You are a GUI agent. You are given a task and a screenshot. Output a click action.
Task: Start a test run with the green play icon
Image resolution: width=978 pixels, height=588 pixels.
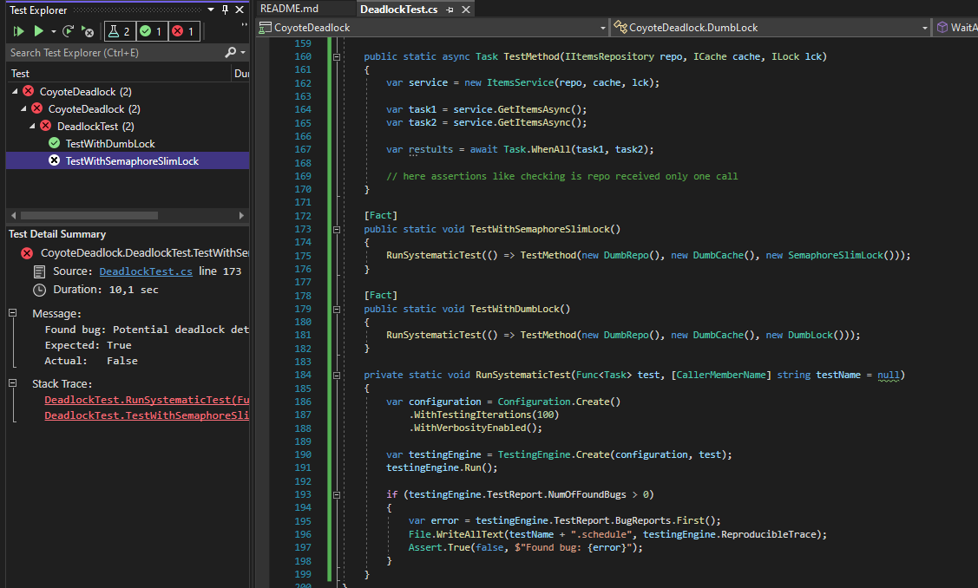pyautogui.click(x=39, y=30)
